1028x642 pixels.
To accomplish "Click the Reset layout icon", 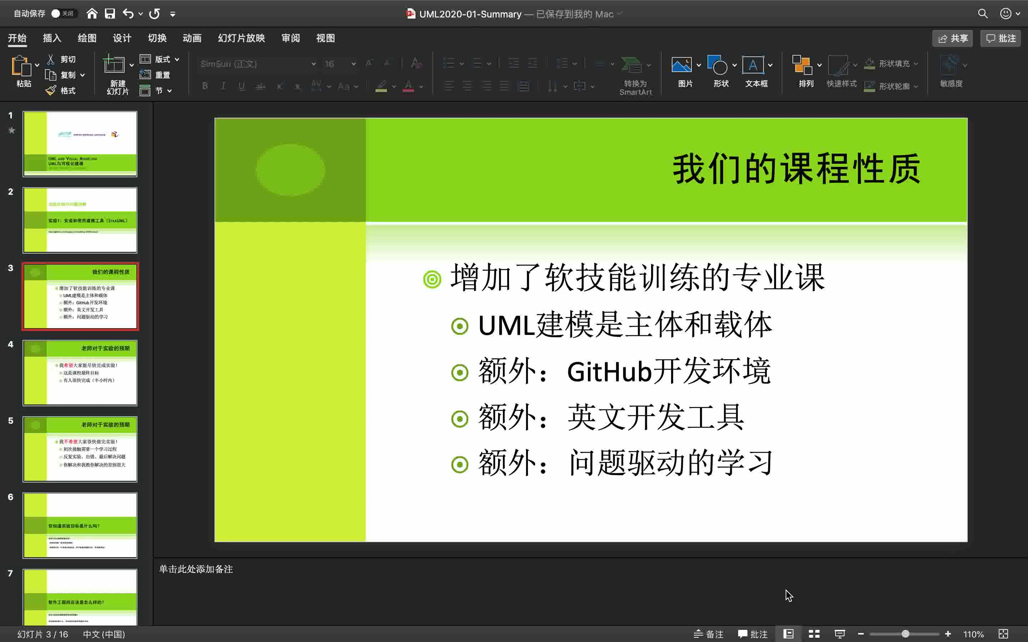I will click(x=145, y=75).
